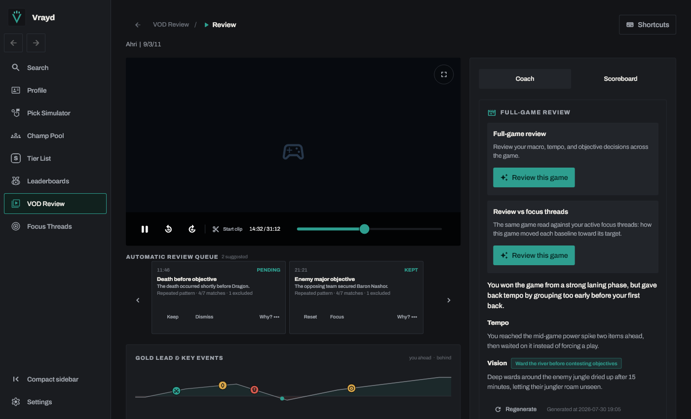Click the breadcrumb back arrow
691x419 pixels.
[138, 25]
